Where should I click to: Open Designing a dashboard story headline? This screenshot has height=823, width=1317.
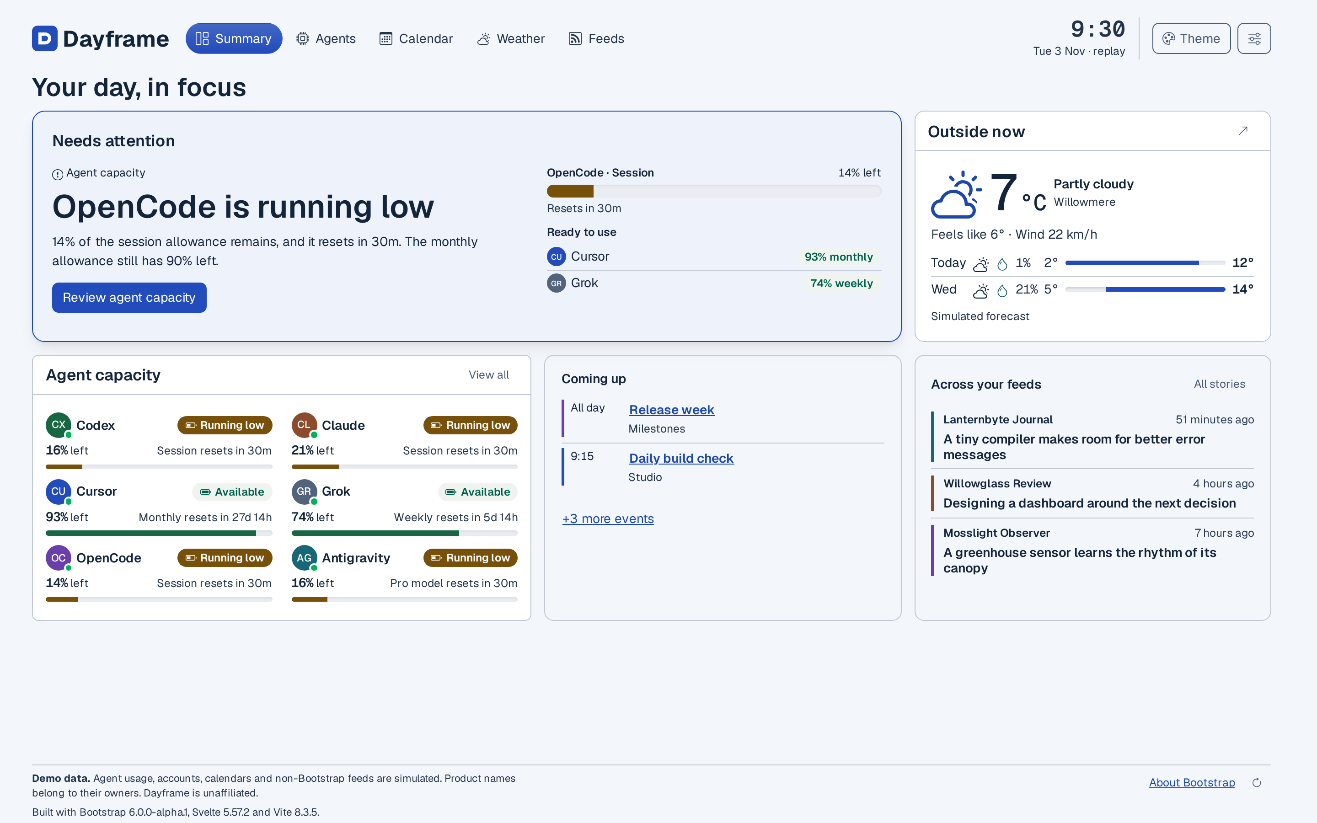point(1090,503)
